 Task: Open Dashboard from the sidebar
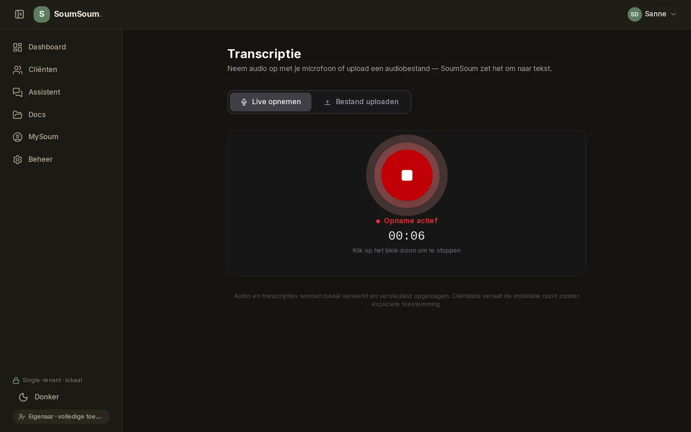tap(61, 47)
